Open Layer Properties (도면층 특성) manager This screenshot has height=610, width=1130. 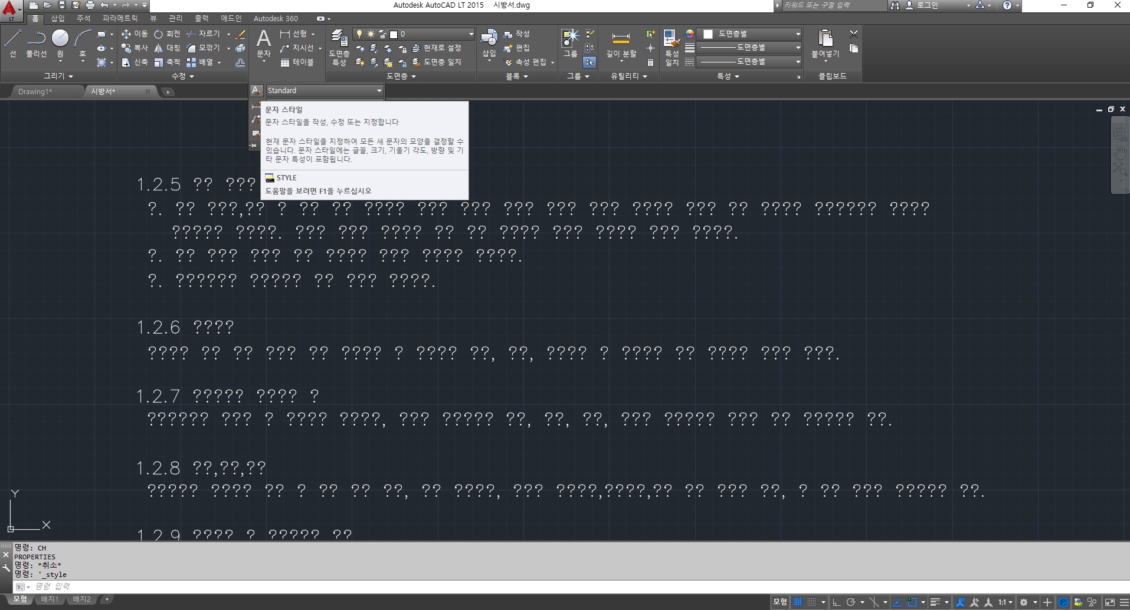coord(339,47)
